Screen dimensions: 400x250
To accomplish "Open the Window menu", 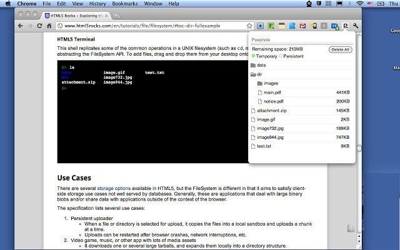I will pos(153,4).
